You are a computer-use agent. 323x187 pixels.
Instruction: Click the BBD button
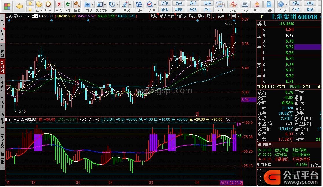tap(179, 10)
